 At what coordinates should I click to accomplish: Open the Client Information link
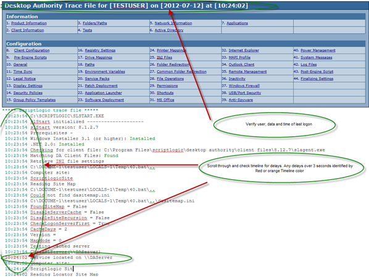coord(28,30)
